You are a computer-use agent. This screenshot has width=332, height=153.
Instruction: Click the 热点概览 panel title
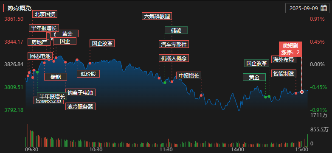pyautogui.click(x=20, y=8)
